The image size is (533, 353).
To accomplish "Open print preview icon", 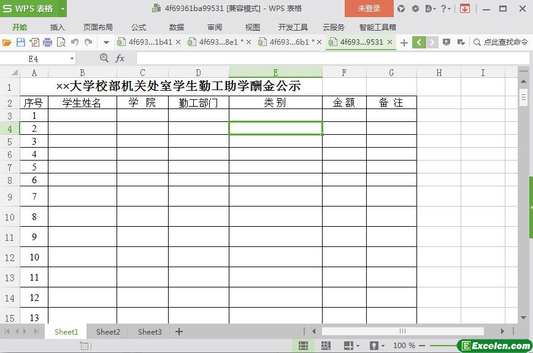I will (61, 42).
